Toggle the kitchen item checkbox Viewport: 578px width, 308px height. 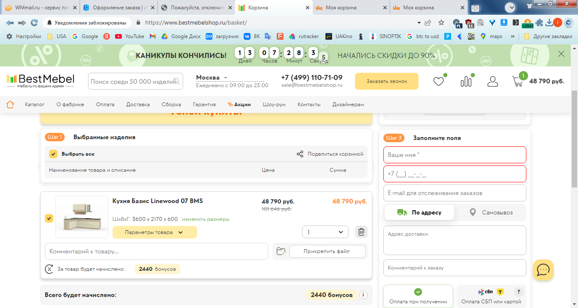[49, 218]
